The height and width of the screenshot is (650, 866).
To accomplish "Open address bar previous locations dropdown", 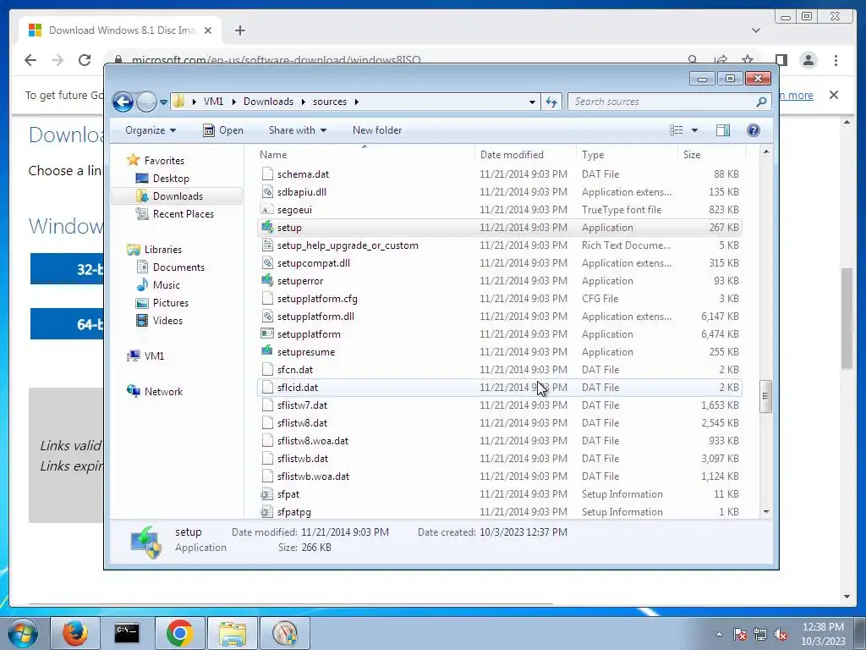I will pos(532,102).
